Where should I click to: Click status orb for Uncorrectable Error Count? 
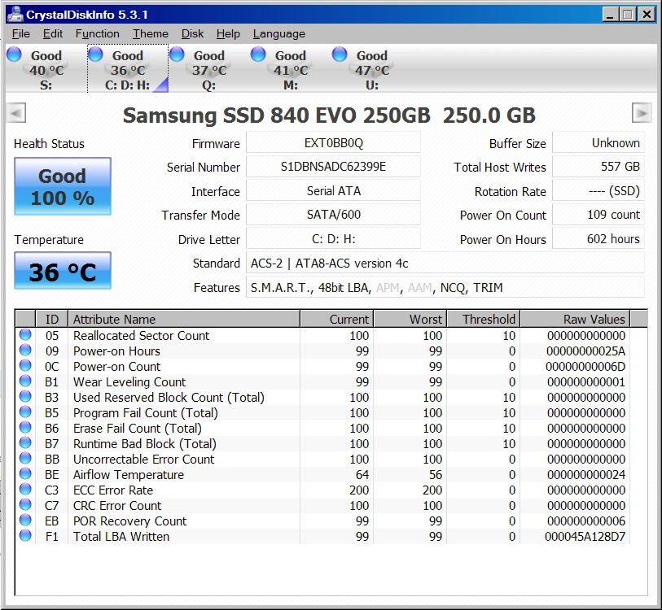click(x=25, y=459)
